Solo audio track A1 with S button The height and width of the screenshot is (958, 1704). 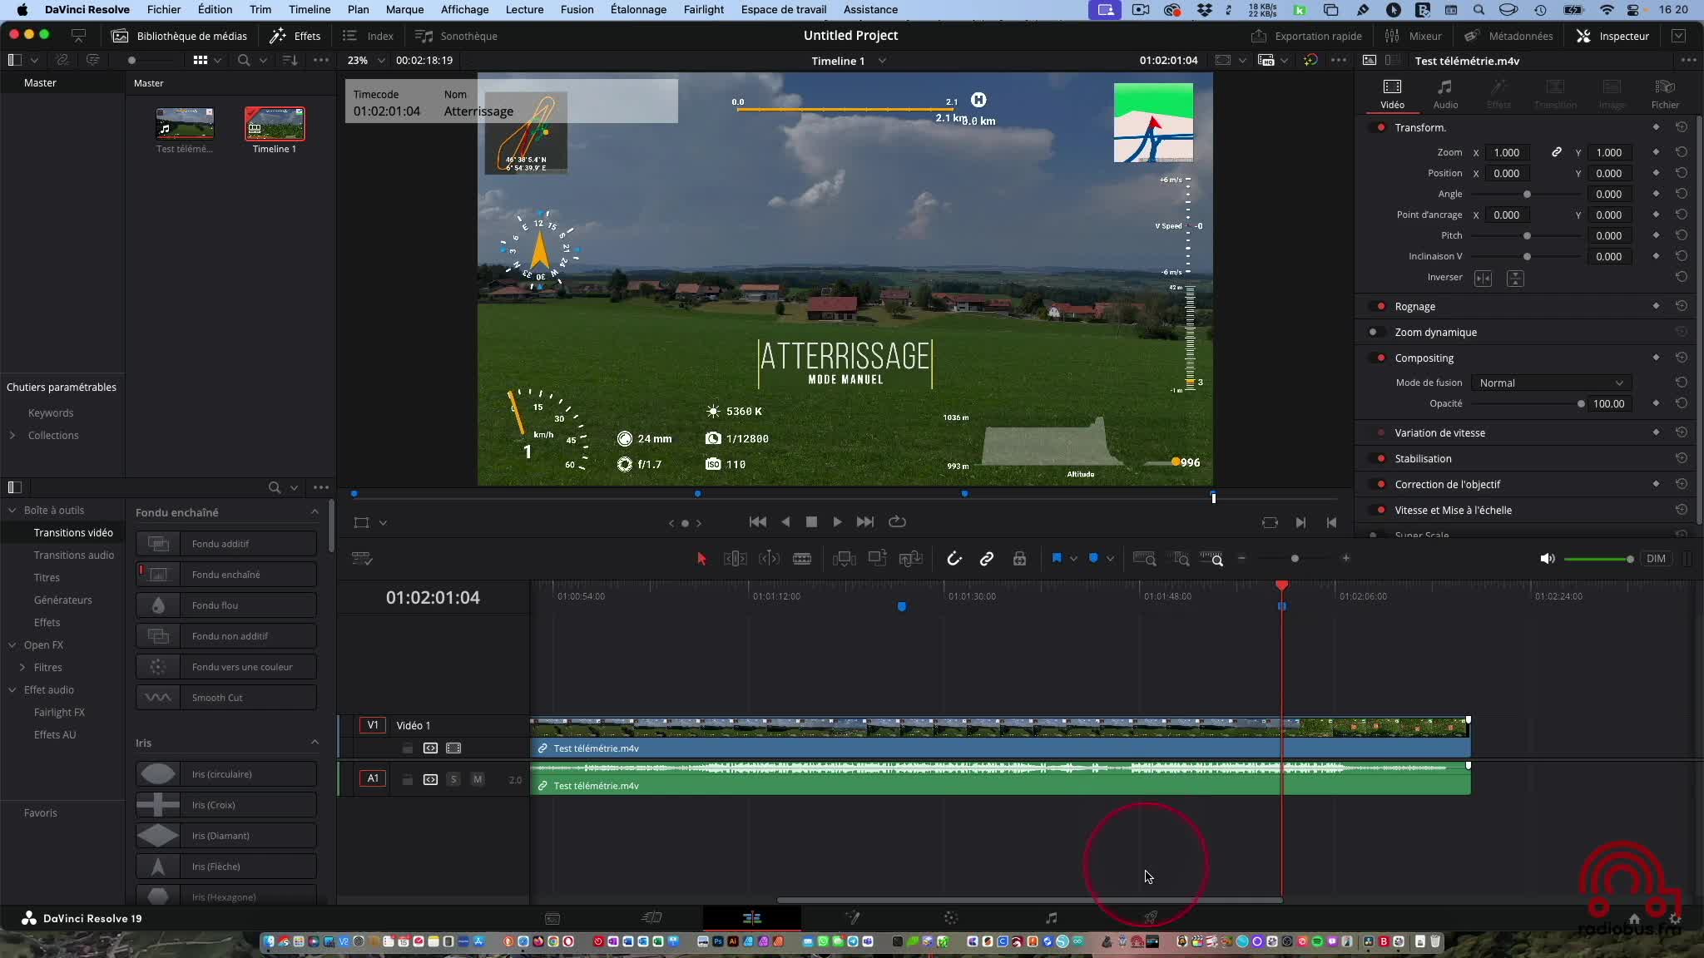coord(453,779)
